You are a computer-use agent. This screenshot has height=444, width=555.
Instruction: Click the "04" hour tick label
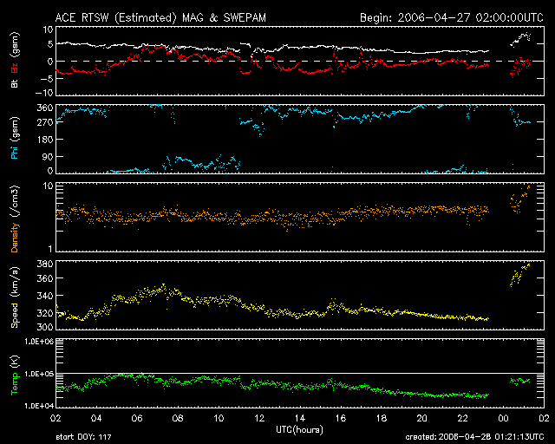(96, 418)
